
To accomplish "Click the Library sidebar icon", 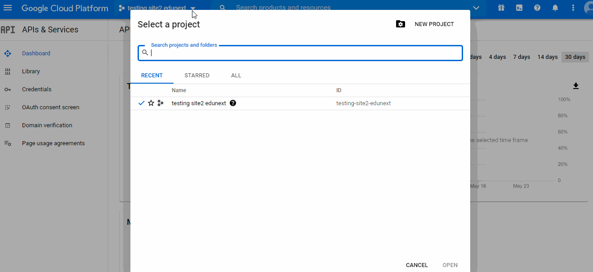I will (8, 71).
